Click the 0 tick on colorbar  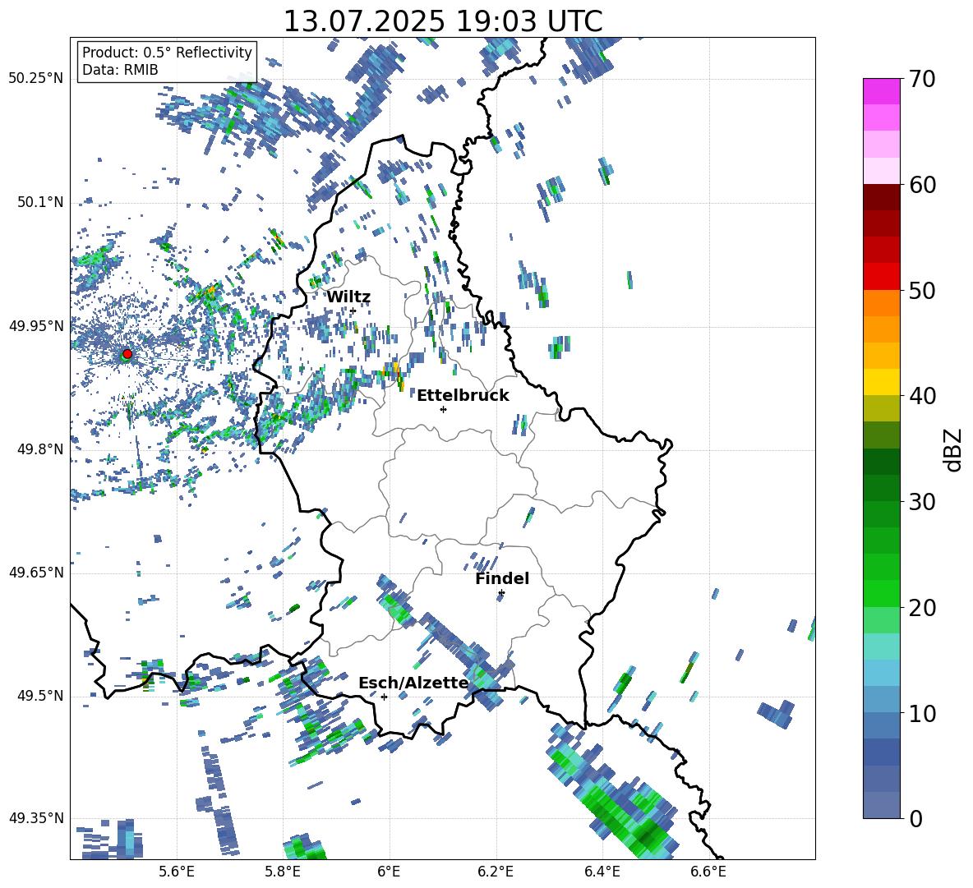coord(915,818)
